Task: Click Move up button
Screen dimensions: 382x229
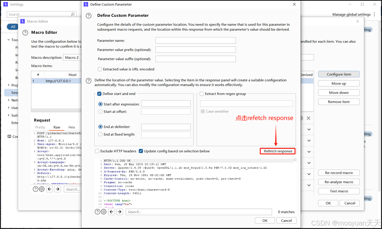Action: (339, 84)
